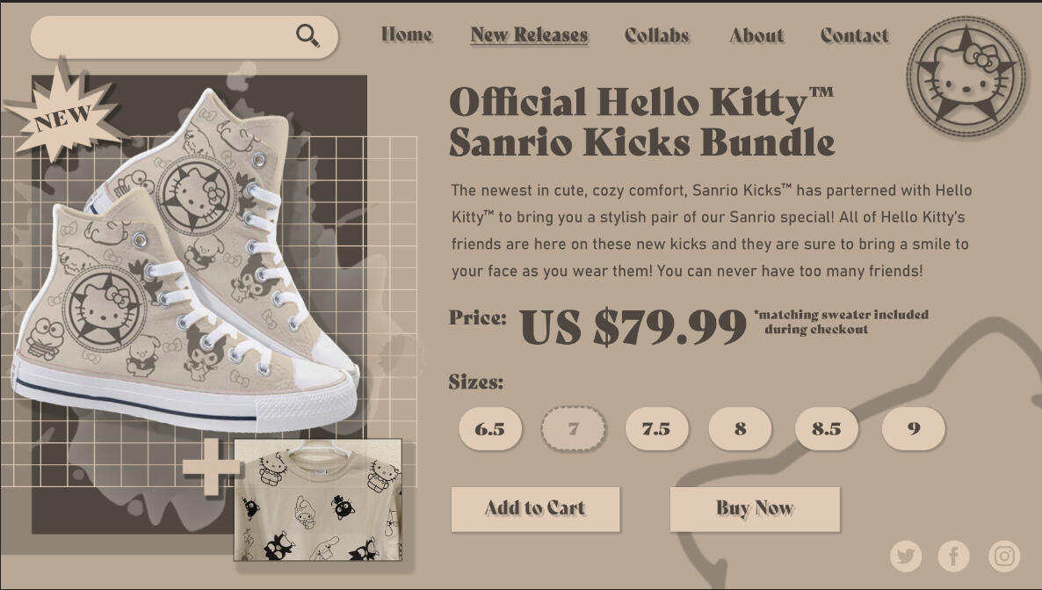Click the matching sweater thumbnail image
This screenshot has height=590, width=1042.
tap(318, 499)
